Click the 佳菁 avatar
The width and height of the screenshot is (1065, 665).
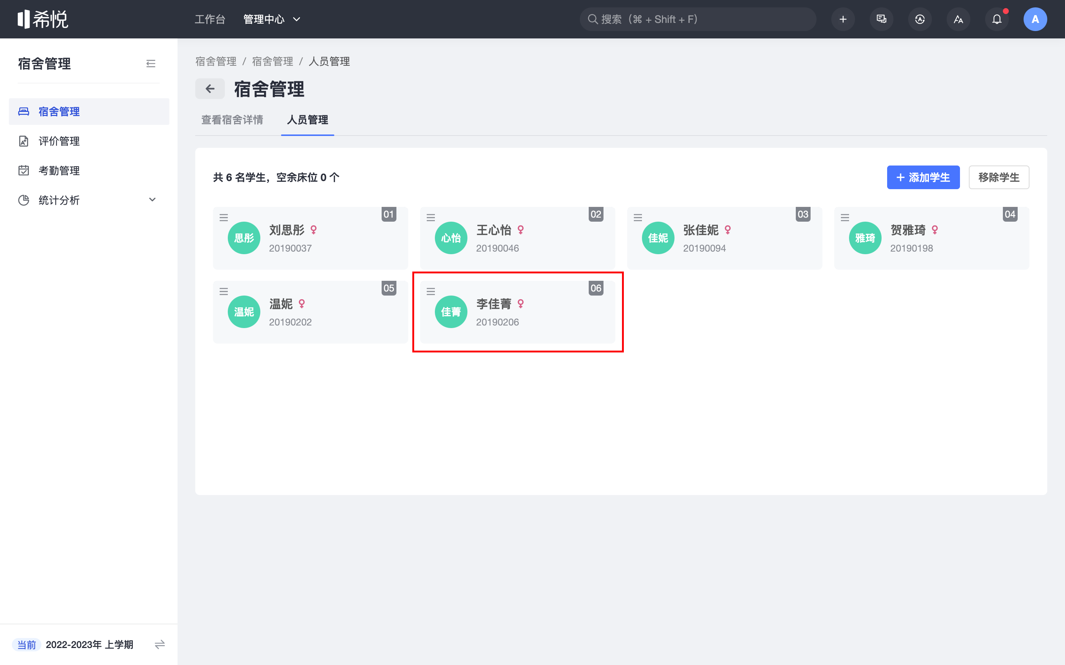(451, 312)
